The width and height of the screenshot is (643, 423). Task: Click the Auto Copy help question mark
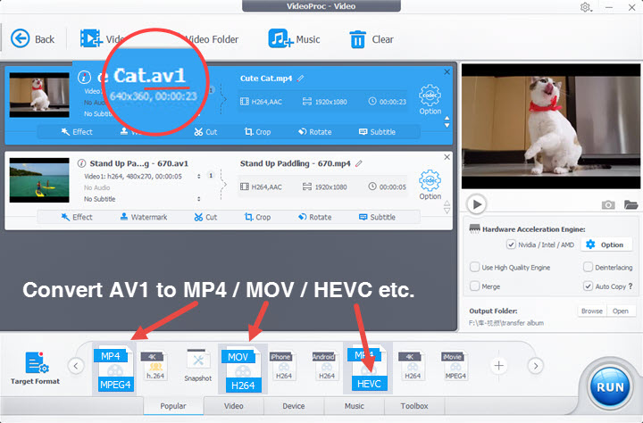pyautogui.click(x=630, y=286)
